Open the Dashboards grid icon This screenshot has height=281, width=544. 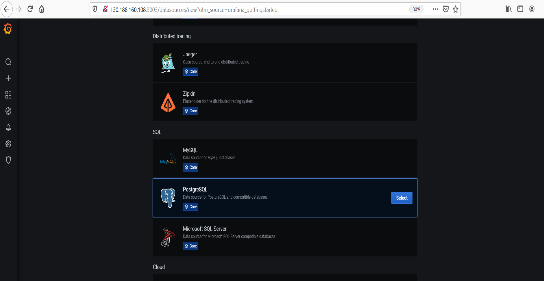(x=8, y=95)
